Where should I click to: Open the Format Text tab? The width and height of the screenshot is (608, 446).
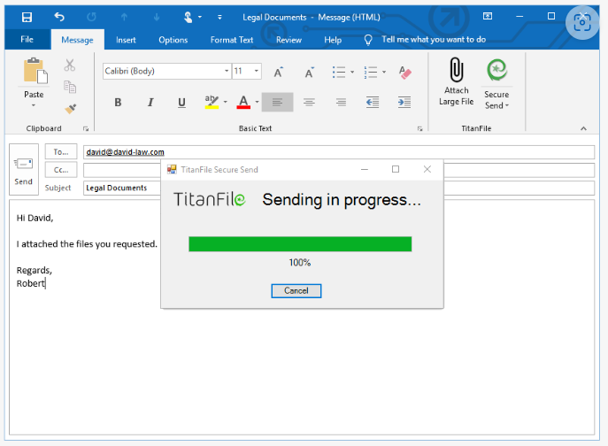point(232,40)
